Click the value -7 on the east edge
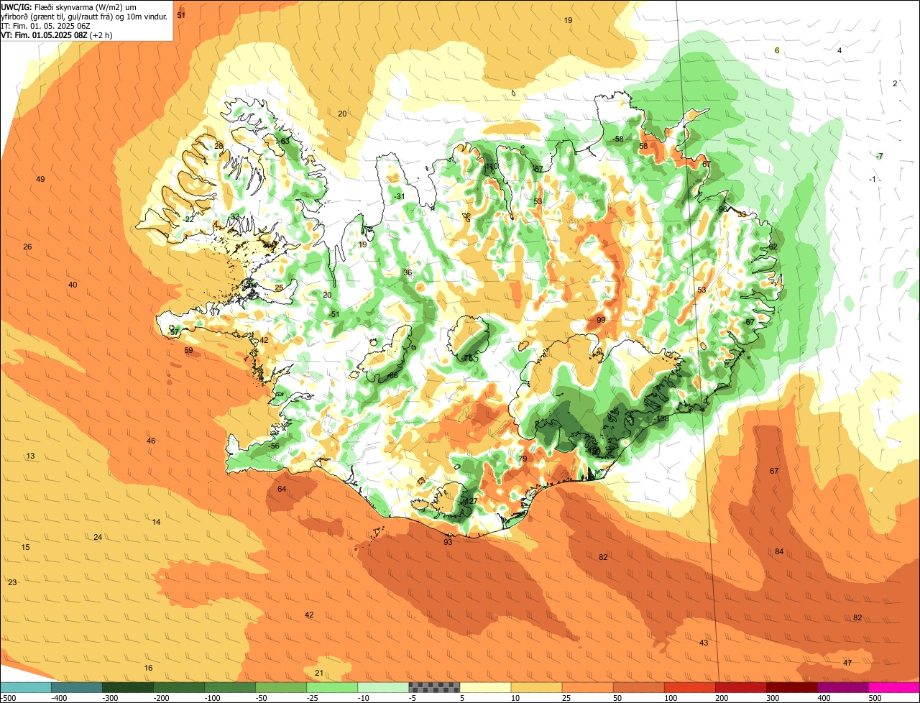The height and width of the screenshot is (703, 920). 880,156
